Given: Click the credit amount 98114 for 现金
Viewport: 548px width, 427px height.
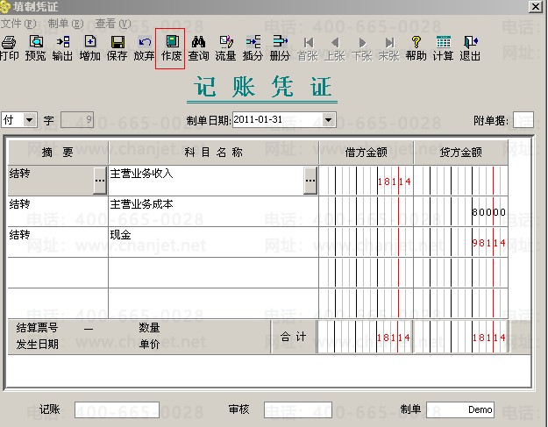Looking at the screenshot, I should click(x=488, y=243).
